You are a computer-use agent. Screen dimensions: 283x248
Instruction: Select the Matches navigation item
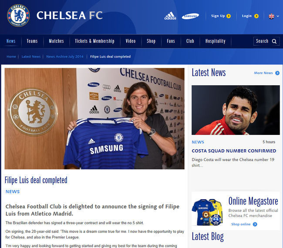click(x=56, y=41)
